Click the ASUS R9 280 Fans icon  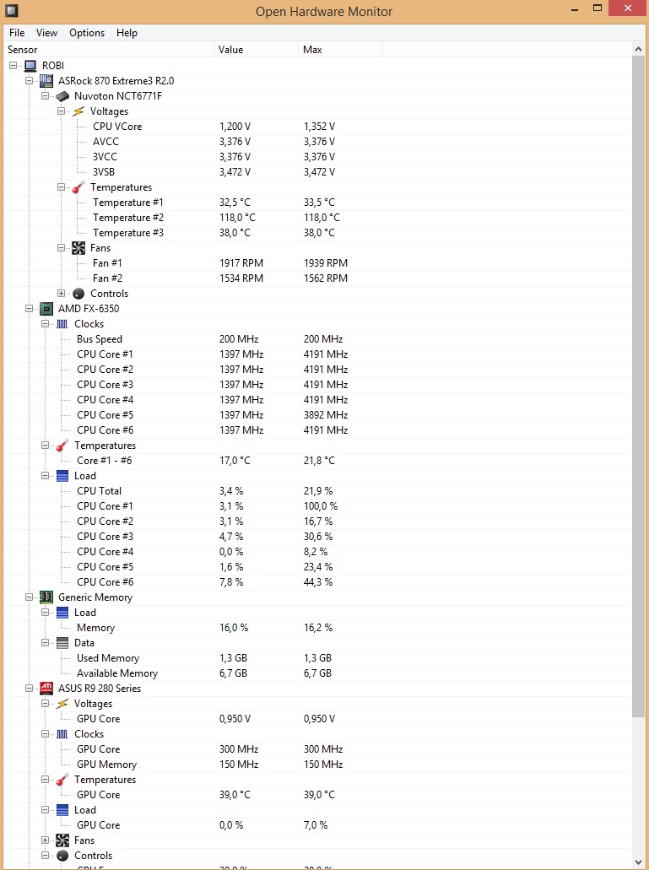point(62,840)
